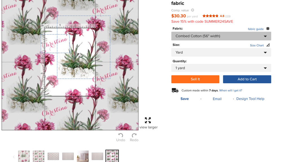
Task: Click the Comp. value info icon
Action: (x=193, y=10)
